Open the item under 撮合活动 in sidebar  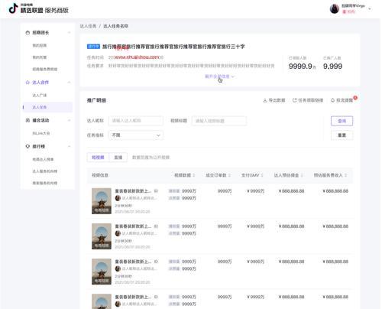click(x=41, y=133)
